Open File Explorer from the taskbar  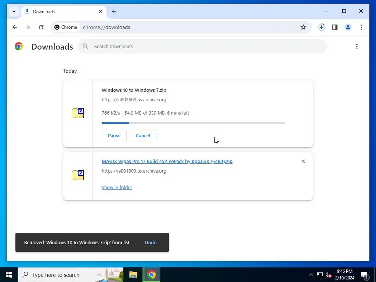(133, 275)
